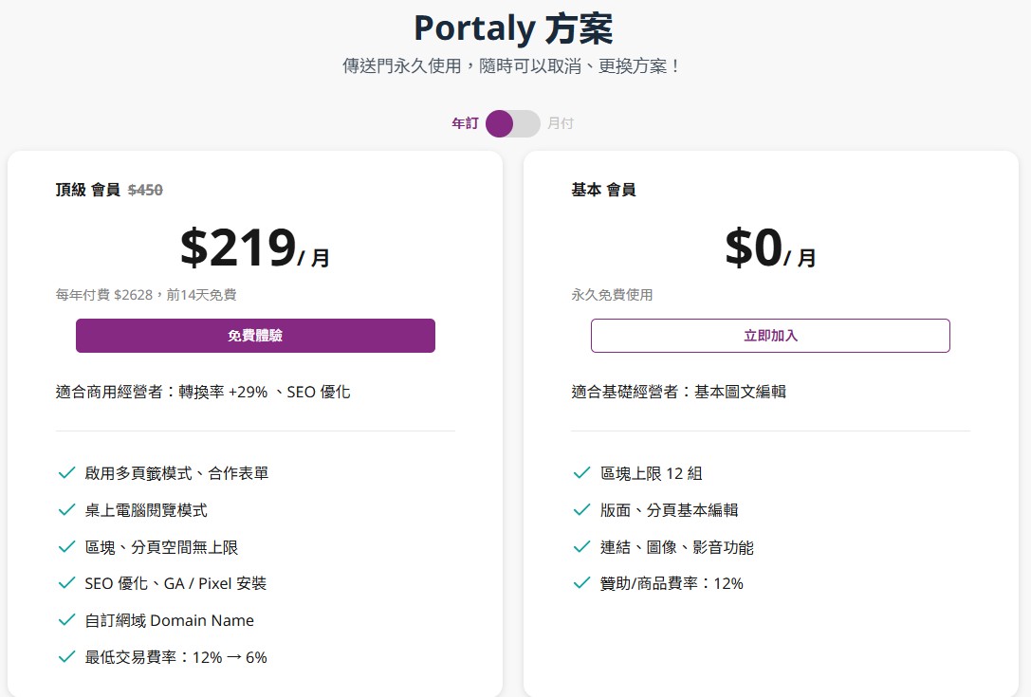Image resolution: width=1031 pixels, height=697 pixels.
Task: Click the checkmark beside 最低交易費率 12% → 6%
Action: pos(65,656)
